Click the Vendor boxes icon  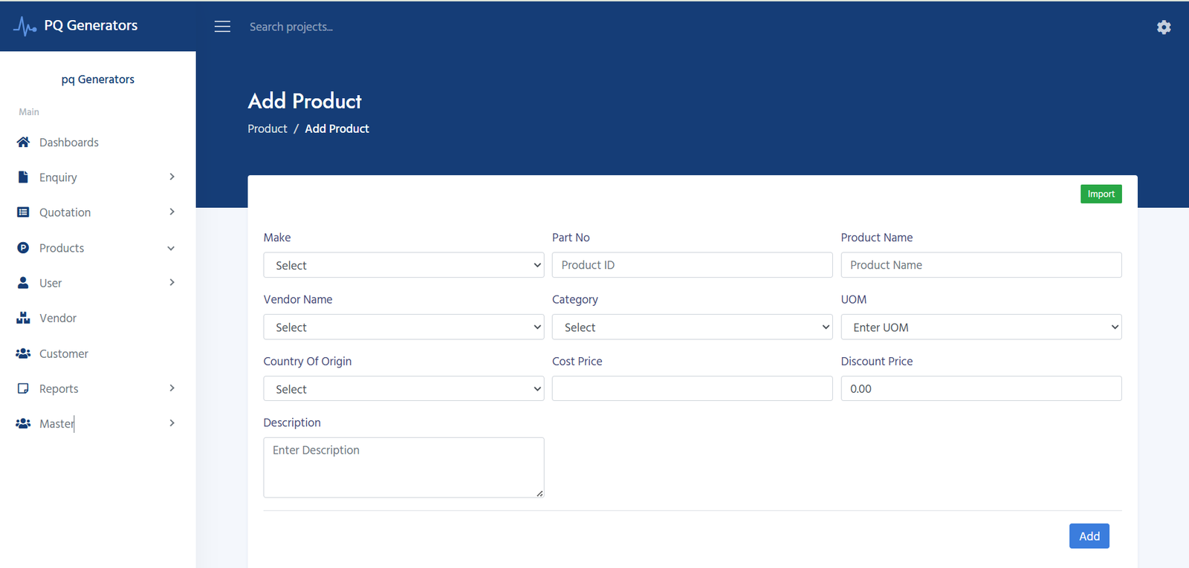tap(23, 318)
